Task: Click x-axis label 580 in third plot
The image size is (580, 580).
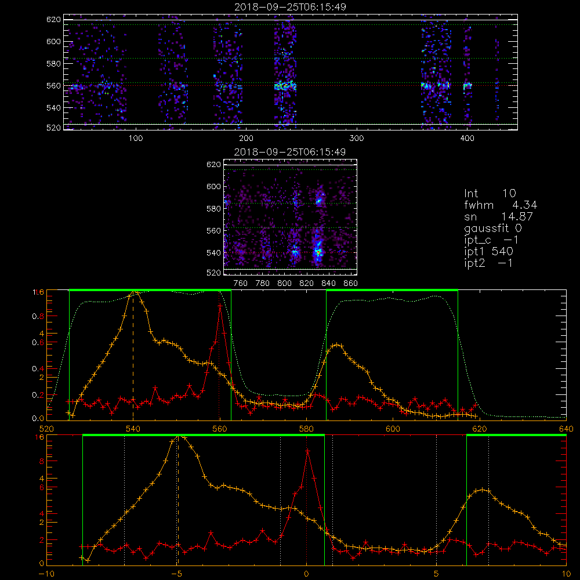Action: pyautogui.click(x=306, y=429)
